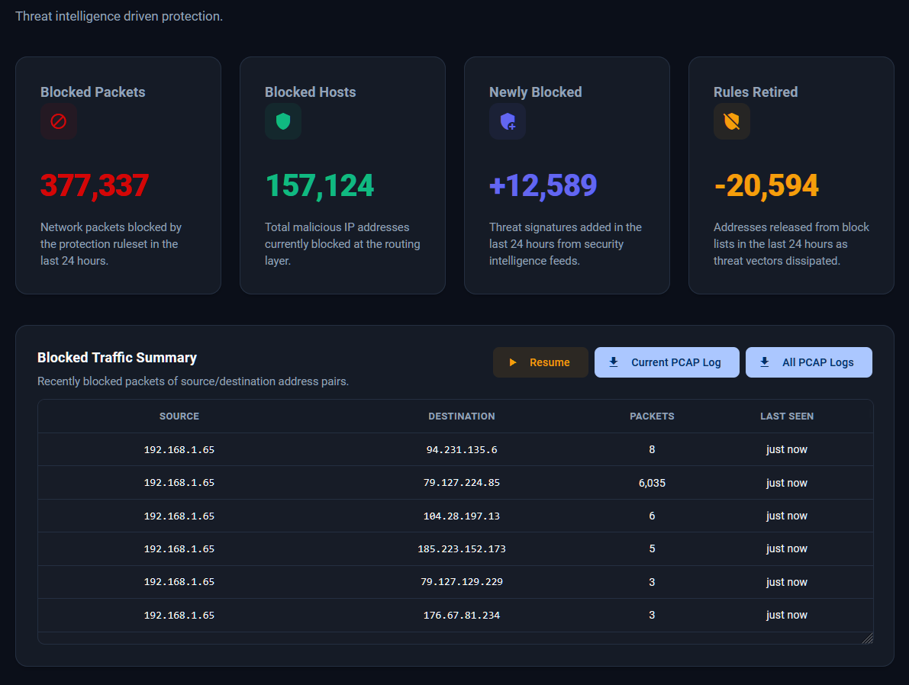Sort by the LAST SEEN column header
The width and height of the screenshot is (909, 685).
(x=787, y=416)
